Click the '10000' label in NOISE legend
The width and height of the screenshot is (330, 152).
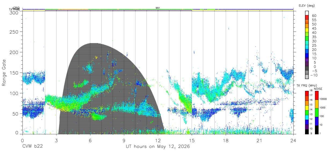pos(323,99)
